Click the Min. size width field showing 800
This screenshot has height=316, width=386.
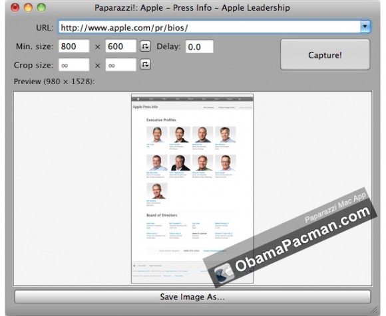[74, 46]
